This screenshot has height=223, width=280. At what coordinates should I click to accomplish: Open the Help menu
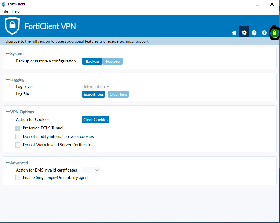pyautogui.click(x=16, y=11)
